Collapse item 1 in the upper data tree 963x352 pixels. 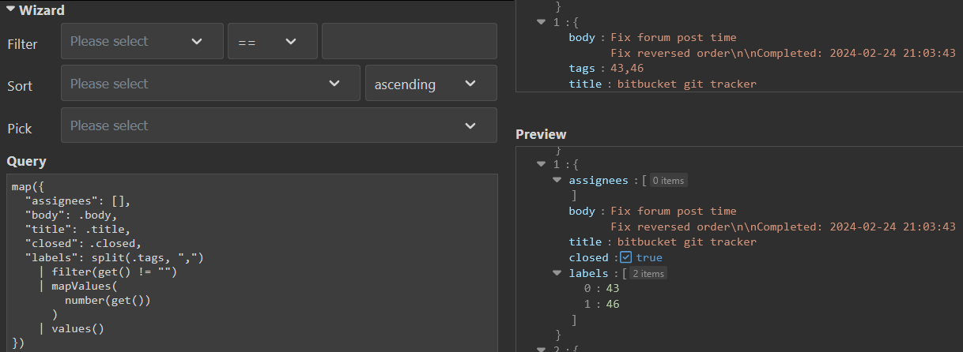pyautogui.click(x=542, y=22)
